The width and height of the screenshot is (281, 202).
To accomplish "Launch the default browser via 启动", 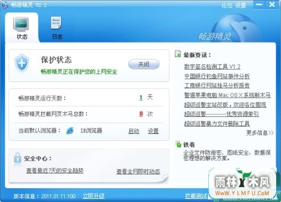I will (134, 131).
